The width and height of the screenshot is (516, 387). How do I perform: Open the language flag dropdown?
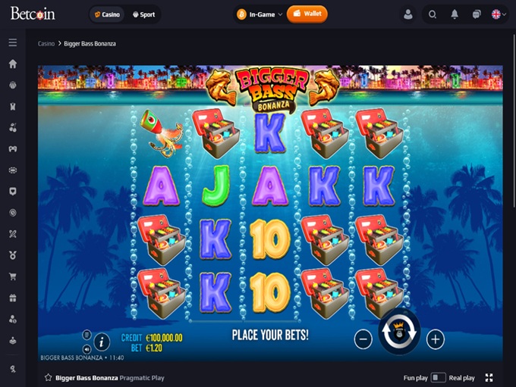click(x=499, y=14)
